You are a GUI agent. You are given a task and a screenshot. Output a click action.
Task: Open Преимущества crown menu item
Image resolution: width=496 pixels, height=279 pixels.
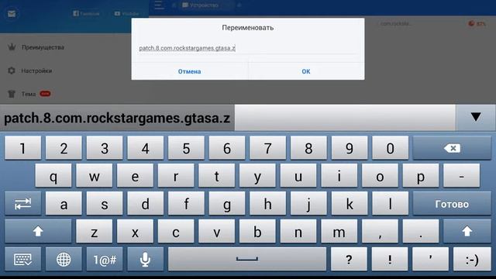36,47
